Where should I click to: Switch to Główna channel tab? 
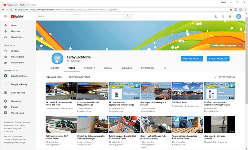[55, 68]
